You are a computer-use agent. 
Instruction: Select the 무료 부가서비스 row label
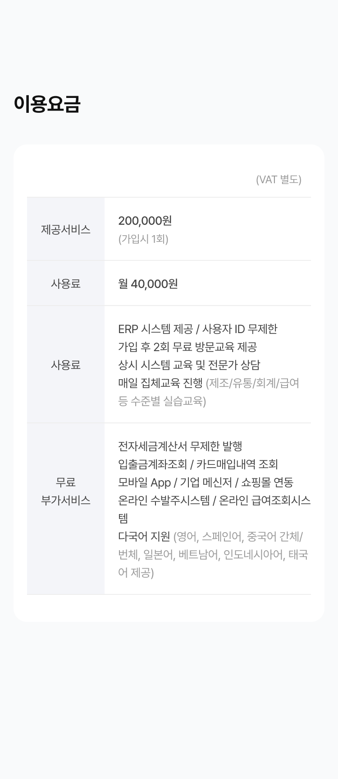click(66, 491)
